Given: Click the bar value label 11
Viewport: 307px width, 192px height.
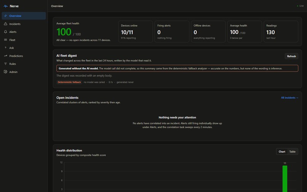Looking at the screenshot, I should pyautogui.click(x=285, y=163).
